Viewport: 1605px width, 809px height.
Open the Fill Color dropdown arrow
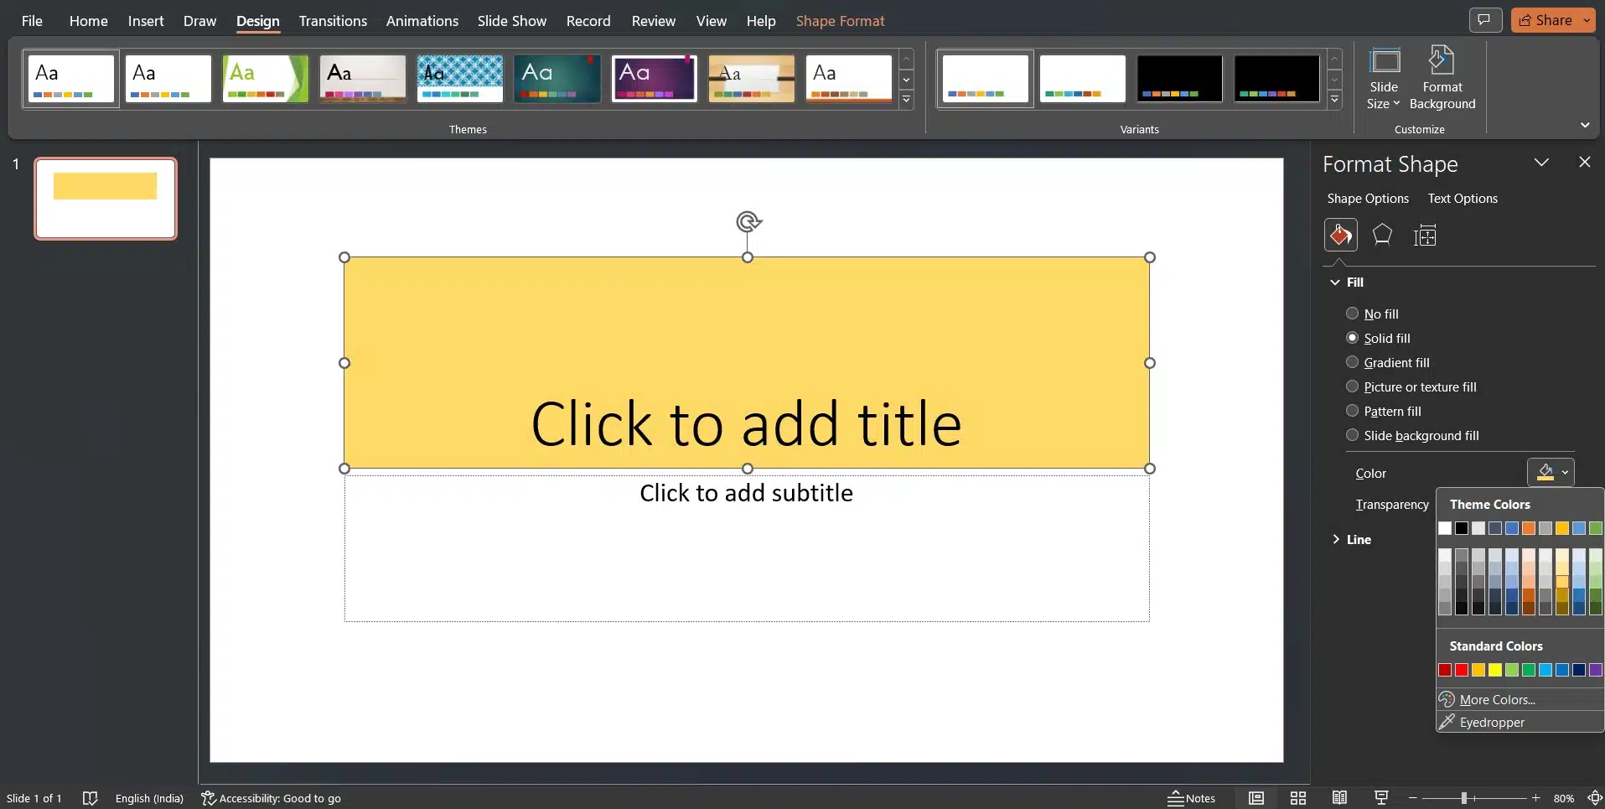tap(1566, 472)
